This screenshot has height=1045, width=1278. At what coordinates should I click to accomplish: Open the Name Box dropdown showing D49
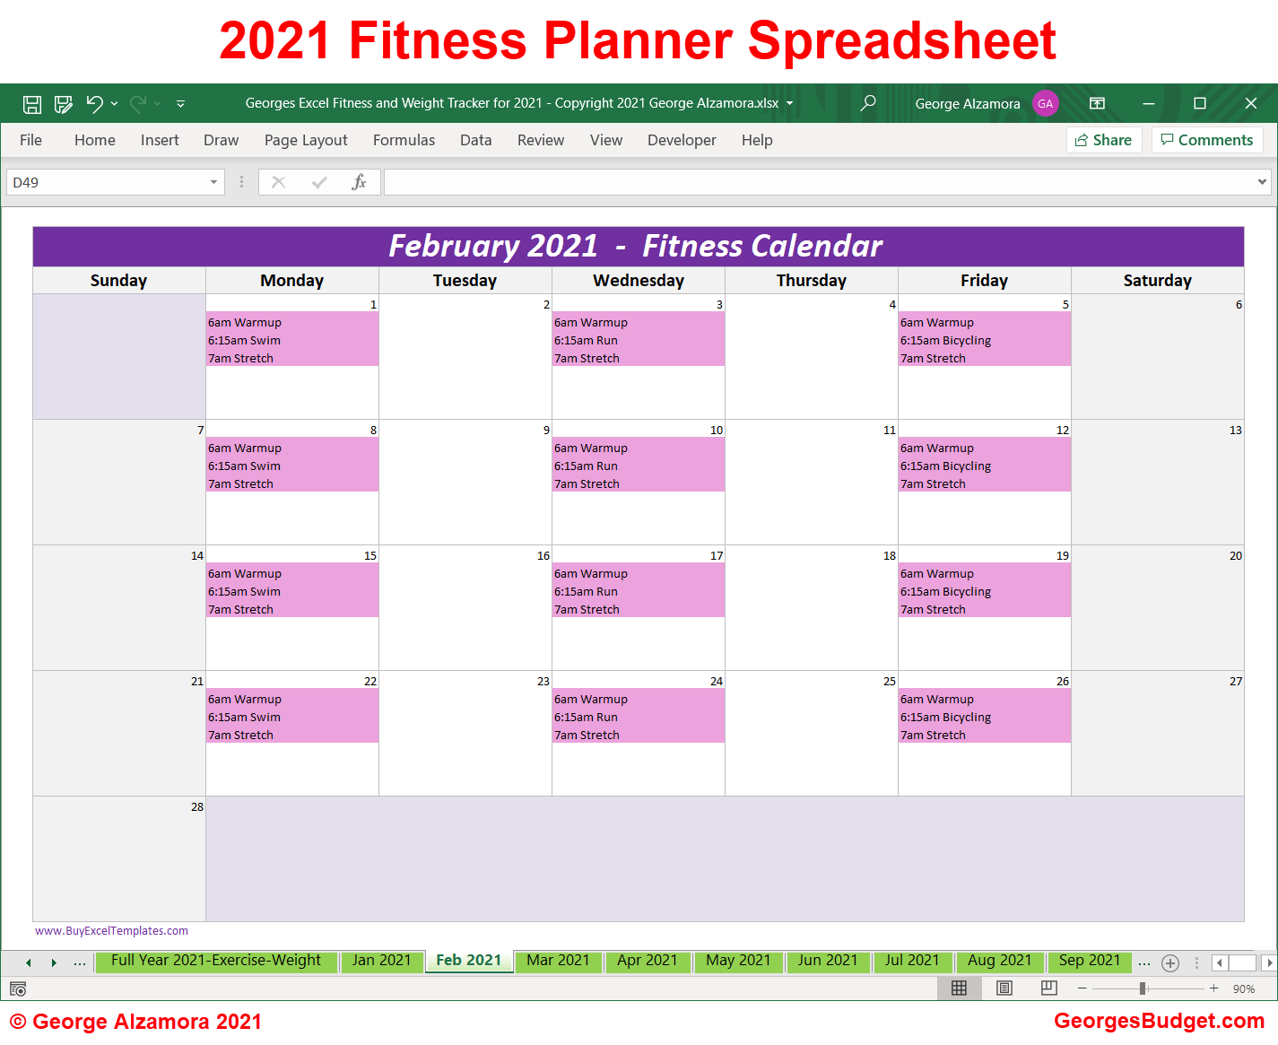(x=213, y=181)
